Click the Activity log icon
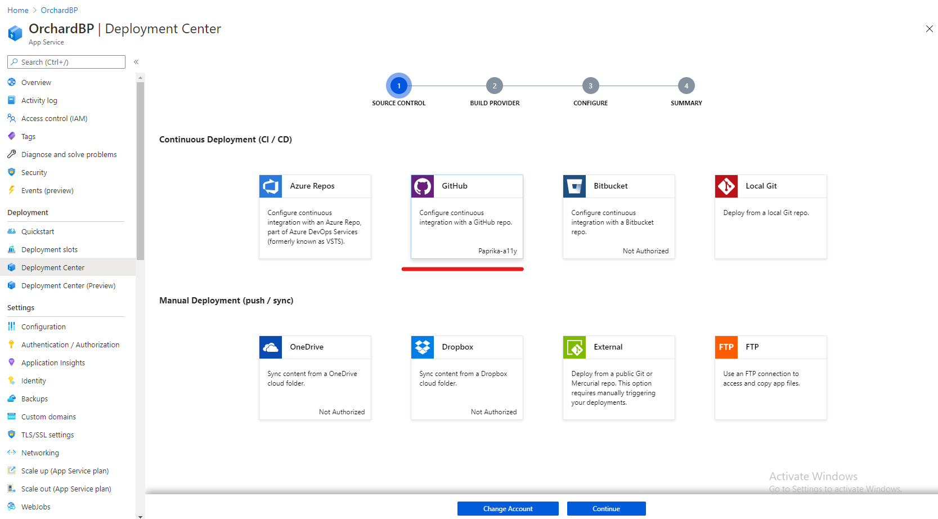This screenshot has height=519, width=938. pyautogui.click(x=11, y=100)
